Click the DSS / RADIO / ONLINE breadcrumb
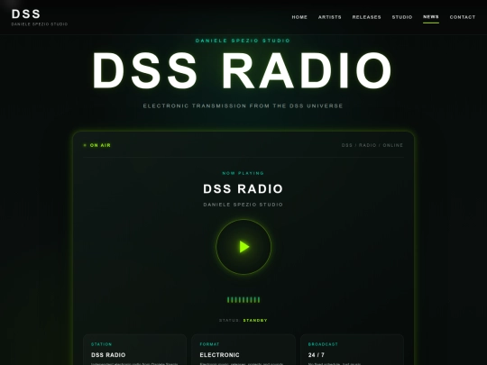Viewport: 487px width, 365px height. click(x=372, y=145)
